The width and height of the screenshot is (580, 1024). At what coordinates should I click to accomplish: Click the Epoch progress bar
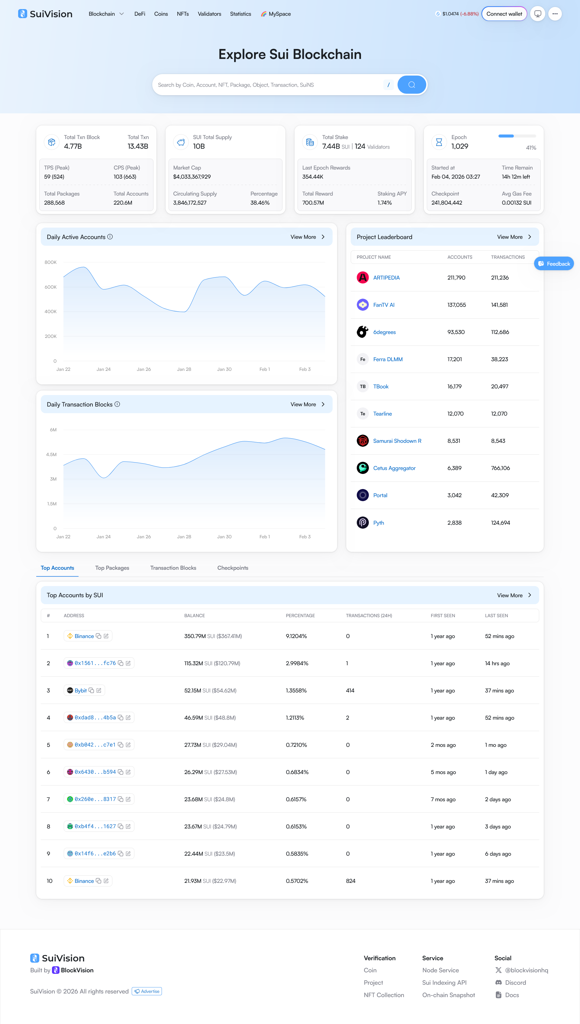tap(517, 136)
